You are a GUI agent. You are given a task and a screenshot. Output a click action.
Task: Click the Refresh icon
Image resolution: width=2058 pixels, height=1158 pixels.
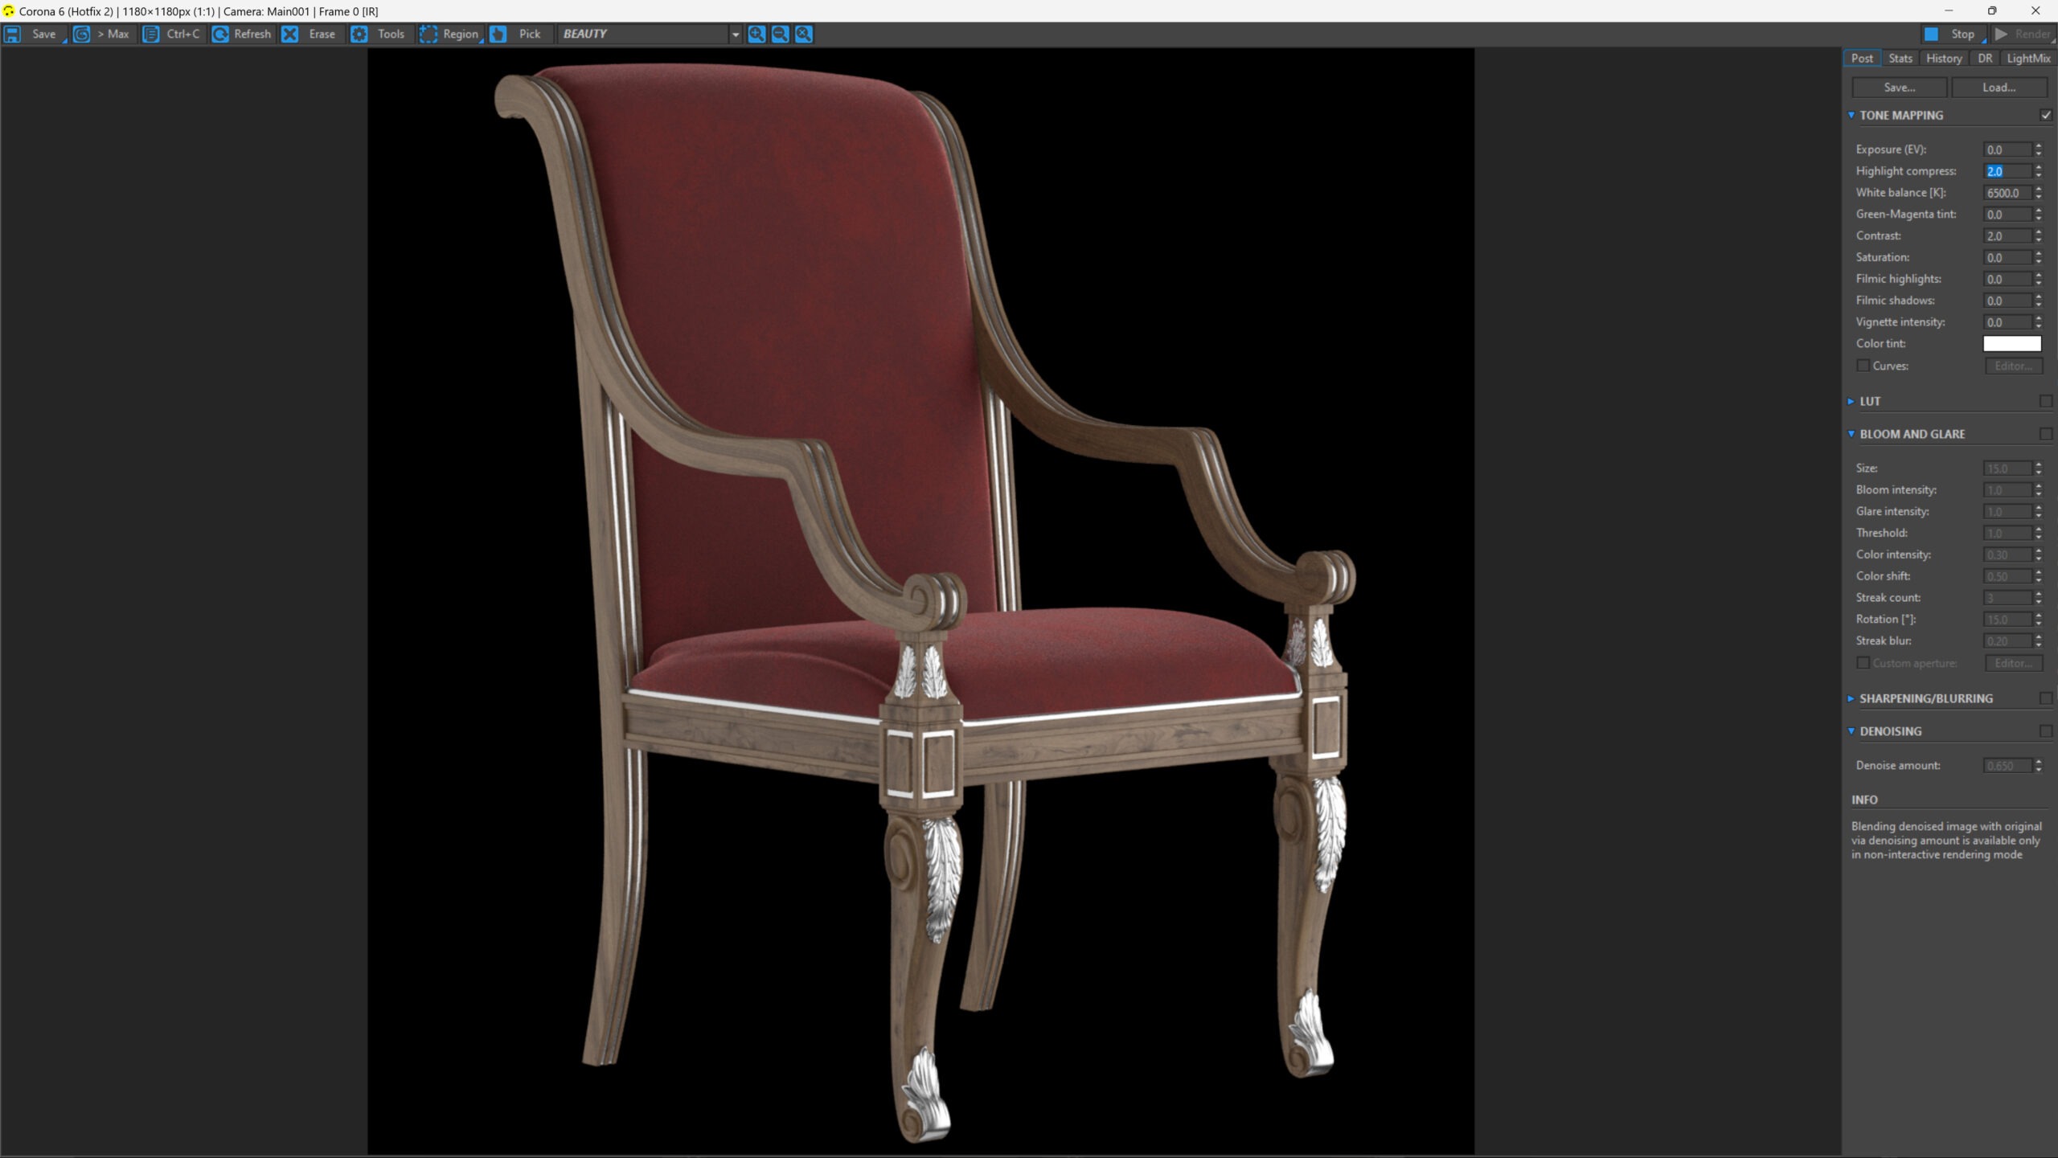(x=219, y=34)
